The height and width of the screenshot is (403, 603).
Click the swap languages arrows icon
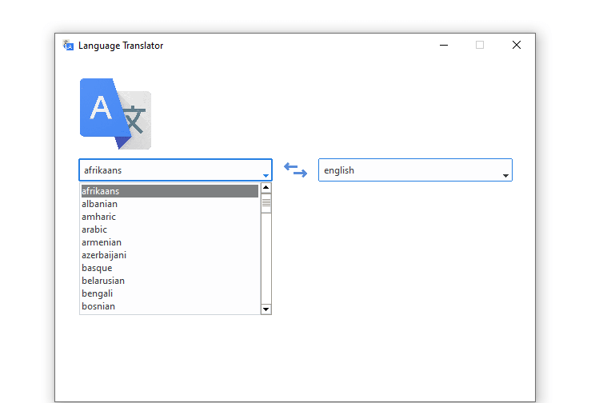pos(295,170)
